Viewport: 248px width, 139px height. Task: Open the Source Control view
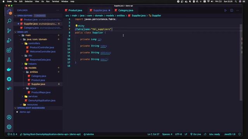9,31
